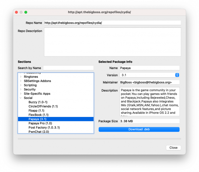Click the Ringtones section label
The height and width of the screenshot is (172, 199).
pyautogui.click(x=31, y=77)
